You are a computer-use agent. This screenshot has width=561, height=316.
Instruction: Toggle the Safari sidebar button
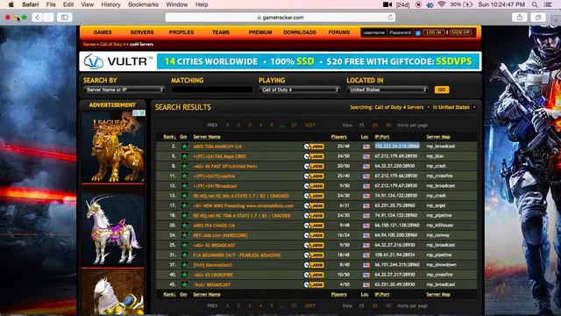coord(64,18)
